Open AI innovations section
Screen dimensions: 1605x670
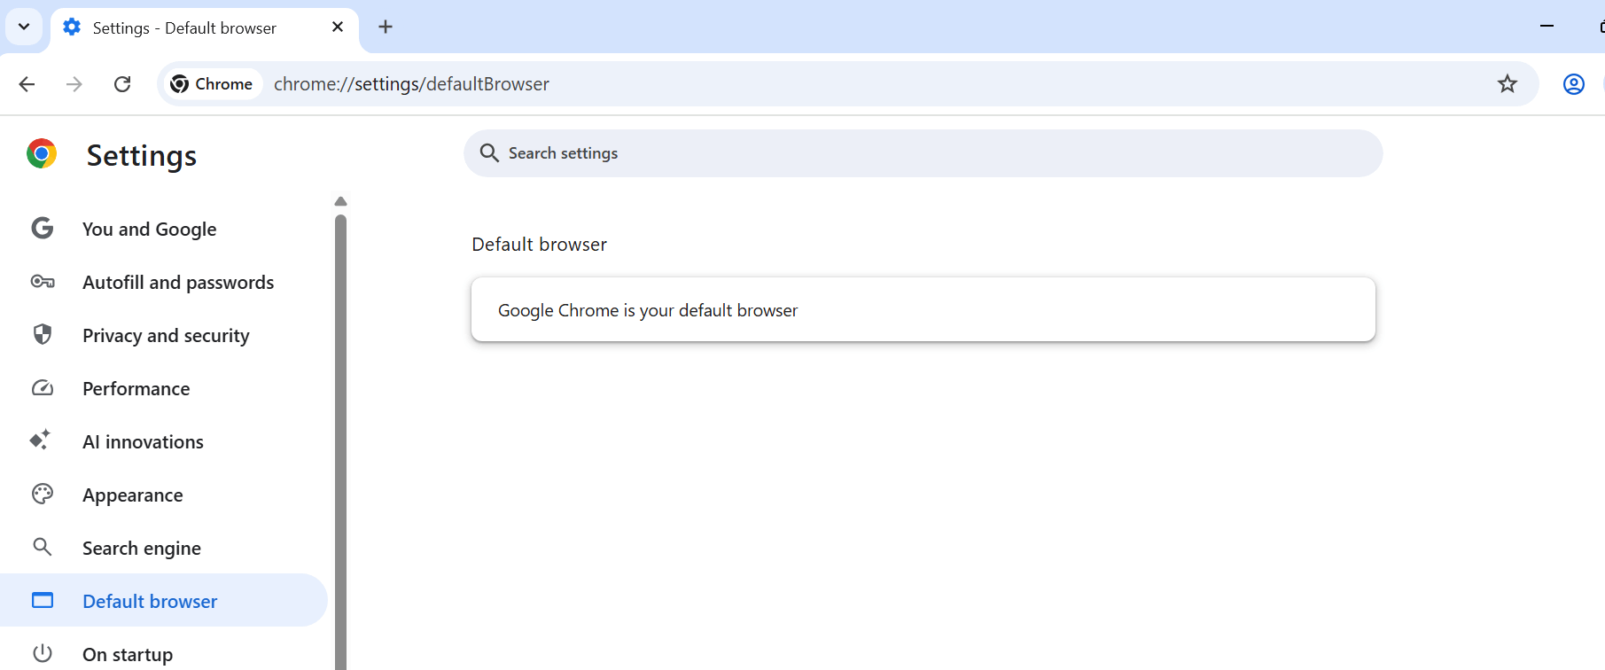click(x=164, y=441)
